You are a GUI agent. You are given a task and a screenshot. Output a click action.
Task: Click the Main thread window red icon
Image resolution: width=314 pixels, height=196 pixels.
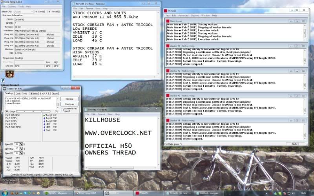point(168,21)
